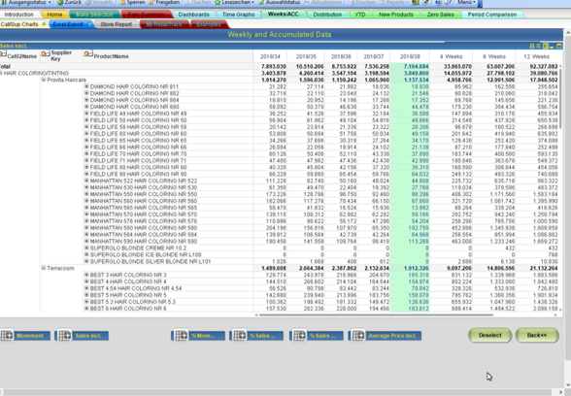The height and width of the screenshot is (396, 571).
Task: Switch to the Home tab
Action: [54, 15]
